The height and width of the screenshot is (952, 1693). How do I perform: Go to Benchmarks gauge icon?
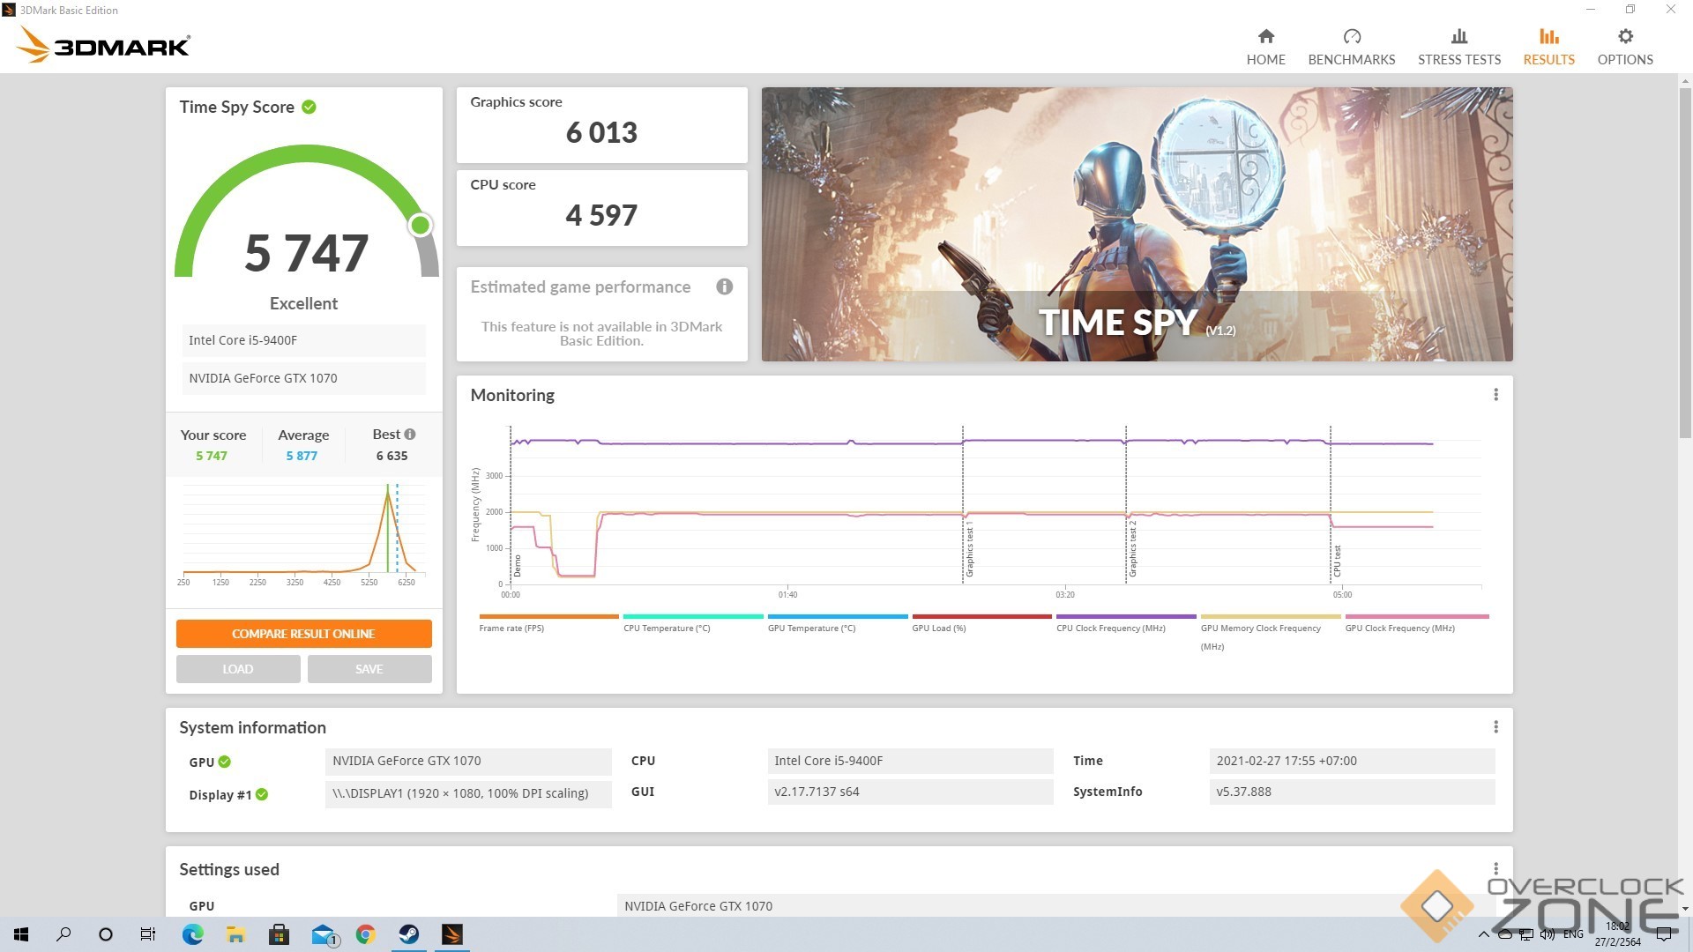pos(1351,37)
